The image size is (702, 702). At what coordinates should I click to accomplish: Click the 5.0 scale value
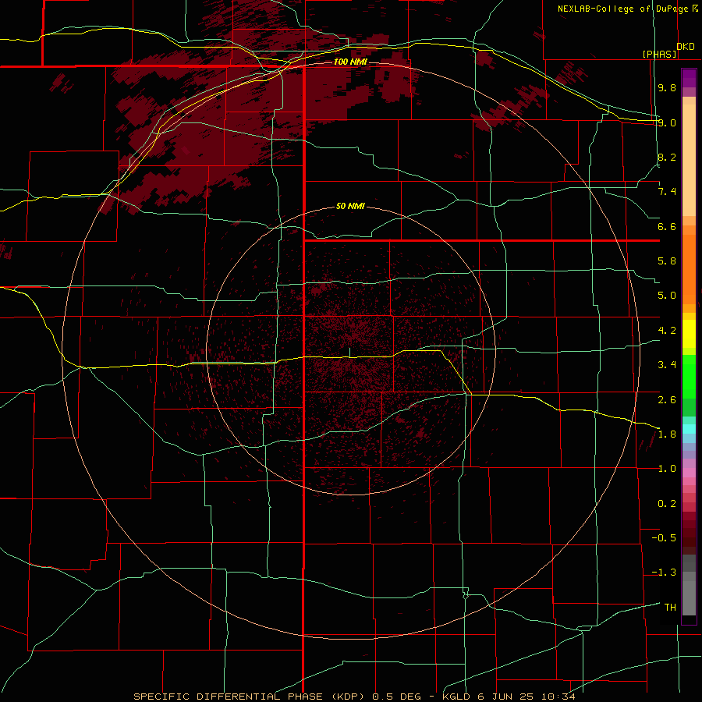pos(667,296)
